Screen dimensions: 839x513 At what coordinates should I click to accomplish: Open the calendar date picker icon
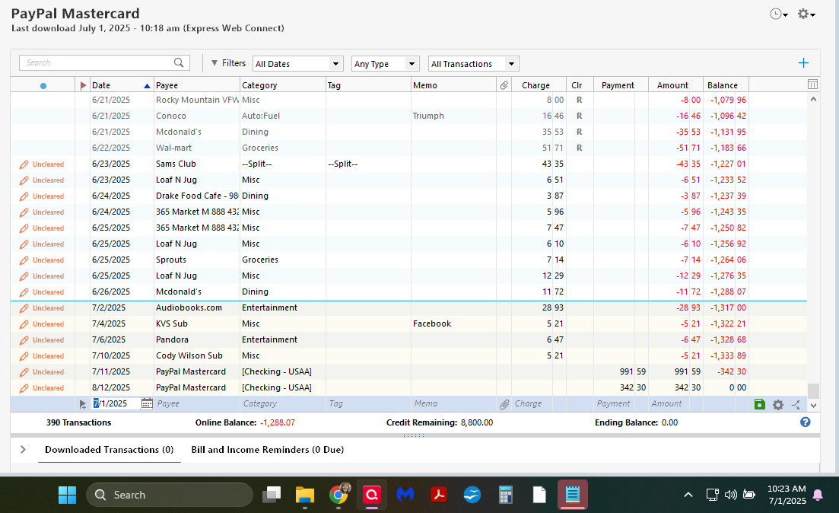[147, 404]
